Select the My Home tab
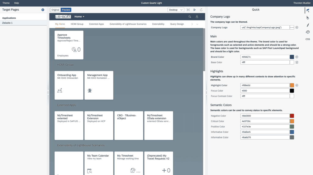The height and width of the screenshot is (175, 313). click(60, 24)
